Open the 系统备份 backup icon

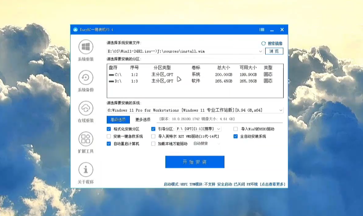(86, 78)
